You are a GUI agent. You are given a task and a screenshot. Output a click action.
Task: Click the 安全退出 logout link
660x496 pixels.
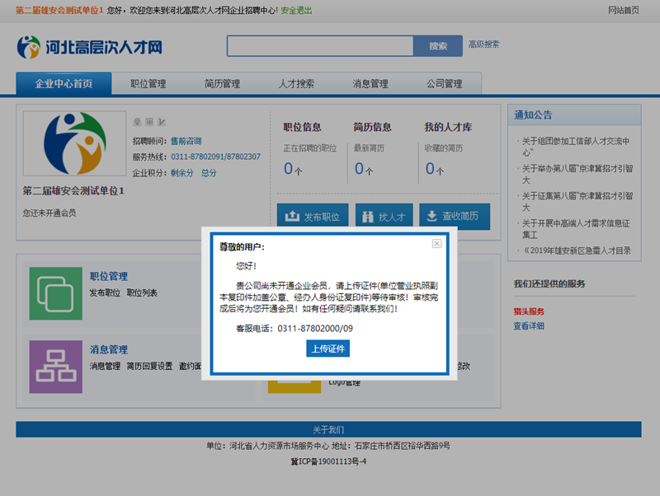[297, 10]
